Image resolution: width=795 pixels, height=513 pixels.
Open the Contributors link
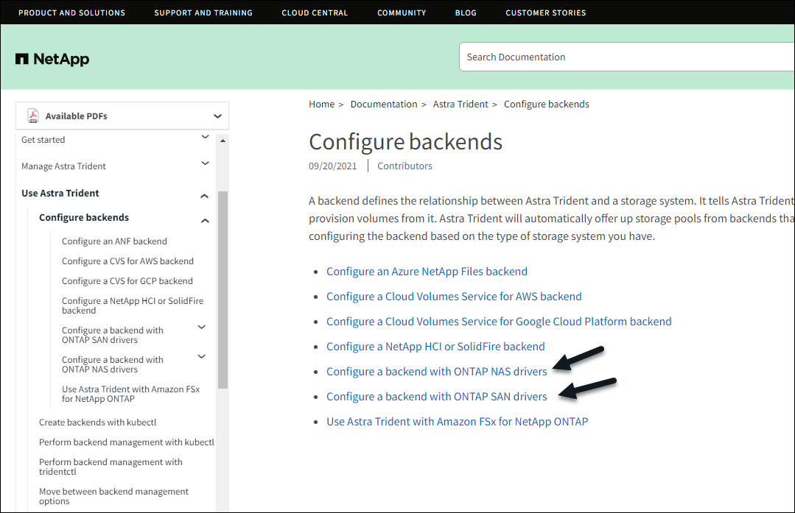coord(404,166)
